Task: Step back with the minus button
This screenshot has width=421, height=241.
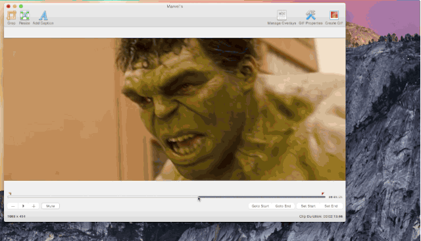Action: (x=12, y=206)
